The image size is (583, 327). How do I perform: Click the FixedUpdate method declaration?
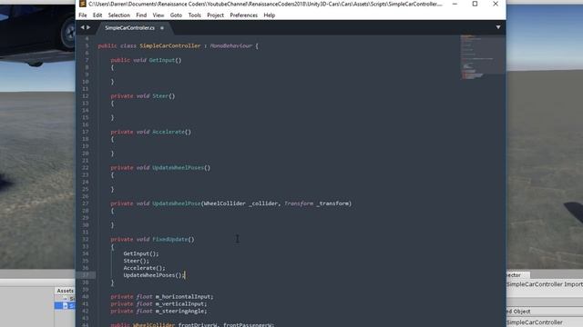coord(170,240)
